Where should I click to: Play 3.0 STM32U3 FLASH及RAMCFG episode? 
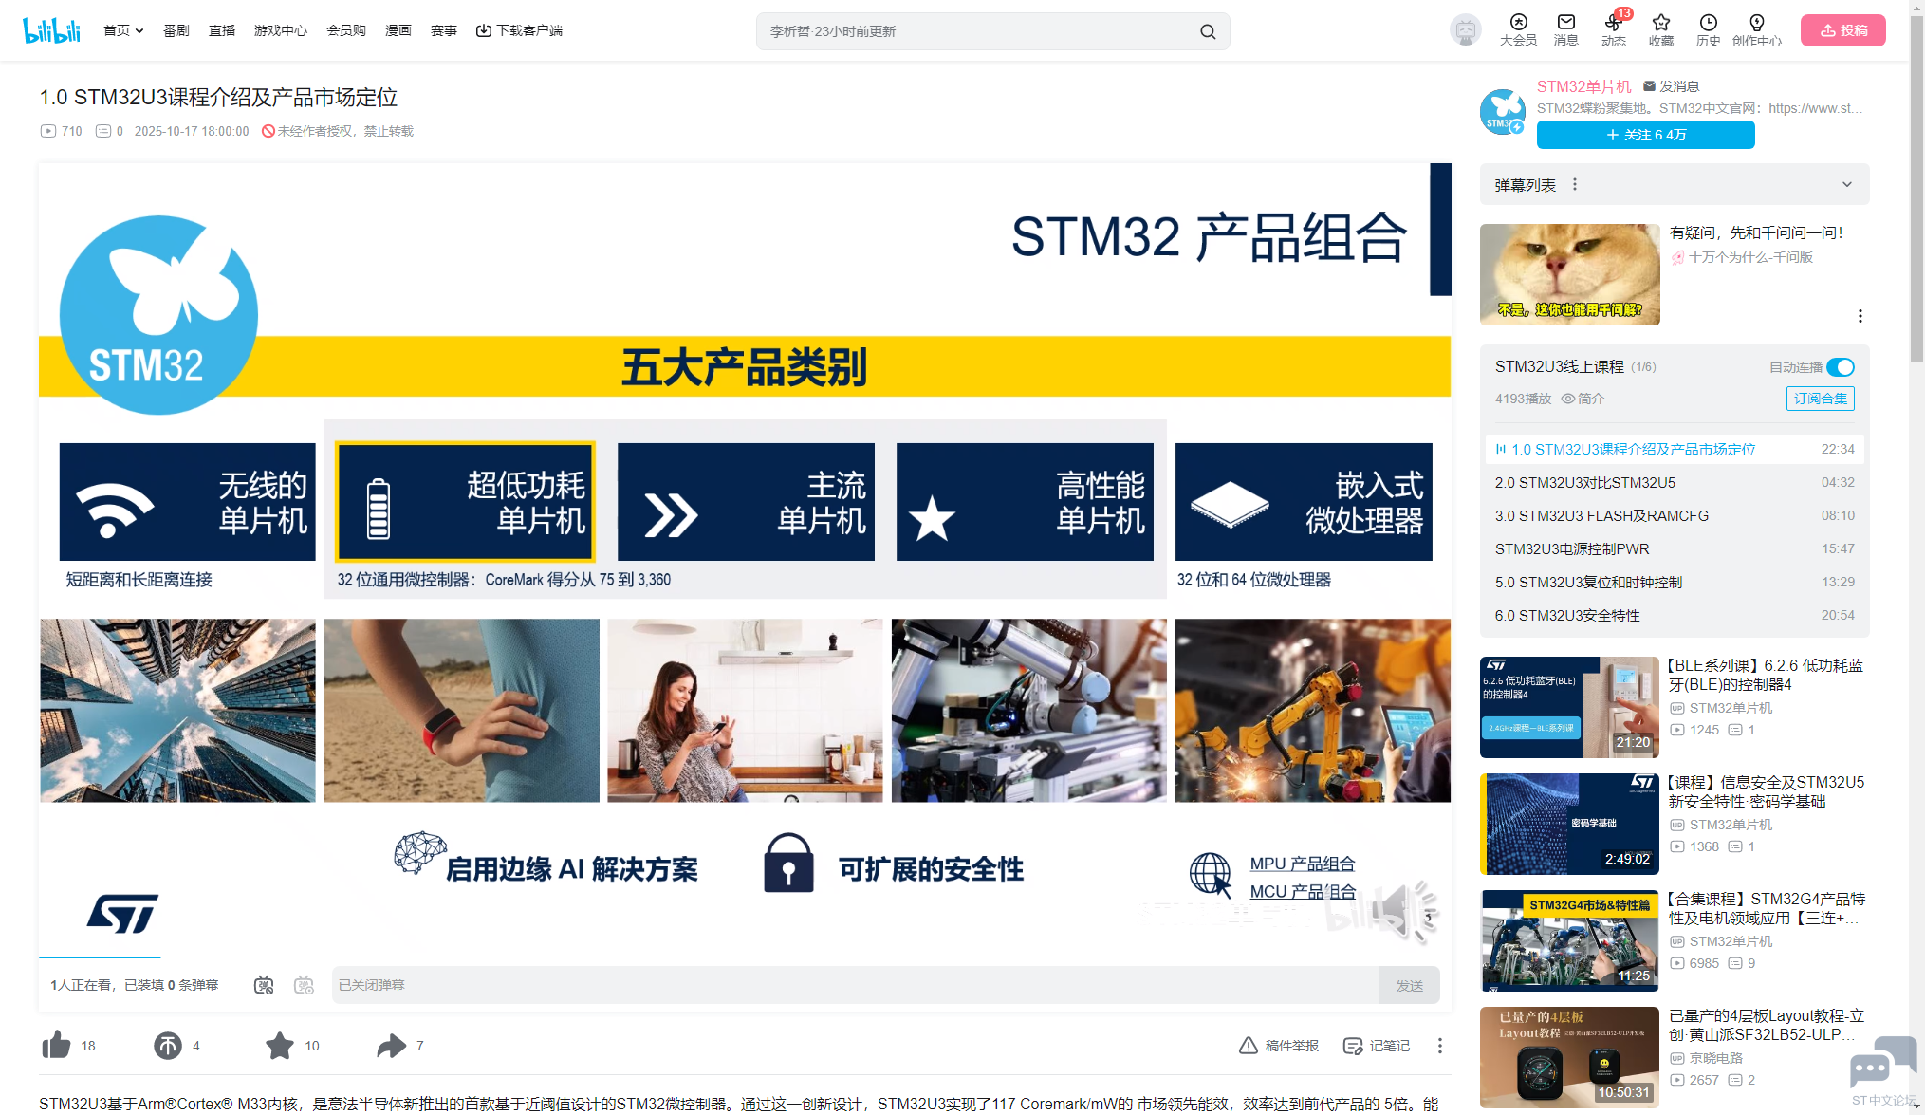click(1675, 515)
